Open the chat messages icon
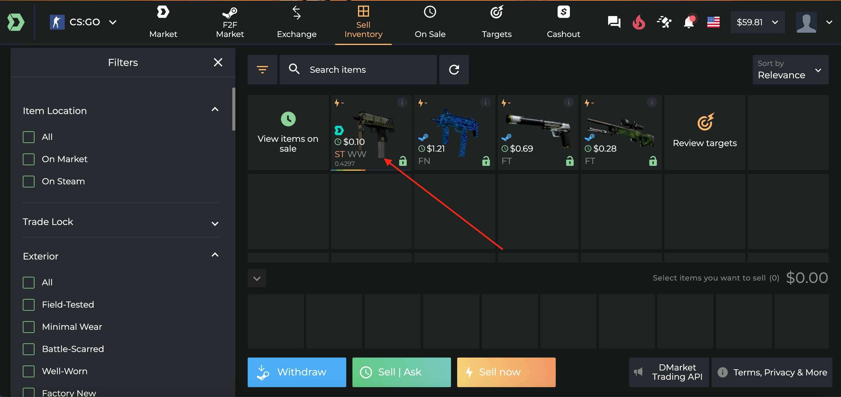 click(x=614, y=22)
